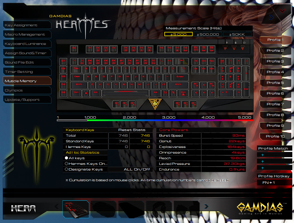Click the down arrow key on keyboard image

click(204, 93)
